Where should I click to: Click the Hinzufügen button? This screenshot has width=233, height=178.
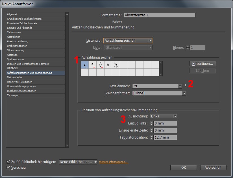[202, 64]
